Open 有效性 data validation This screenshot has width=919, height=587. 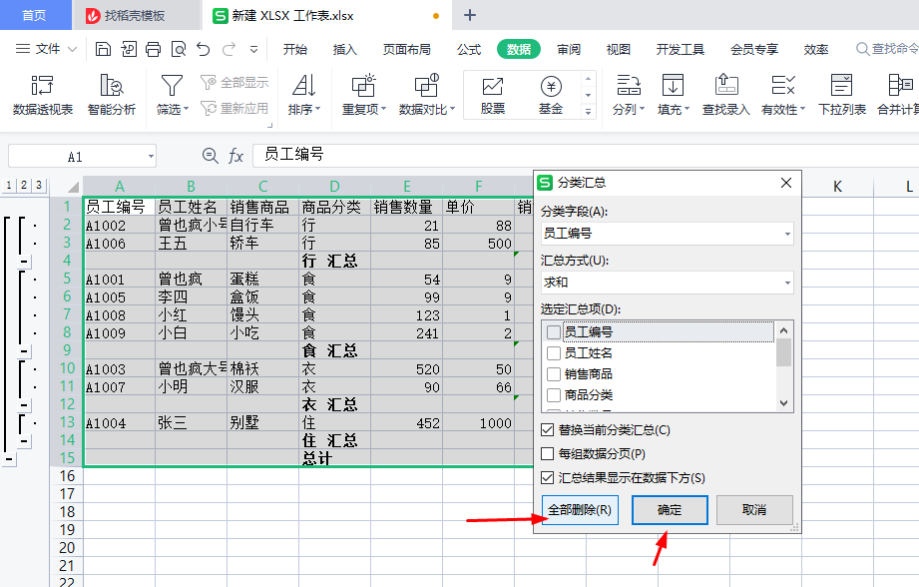click(783, 94)
